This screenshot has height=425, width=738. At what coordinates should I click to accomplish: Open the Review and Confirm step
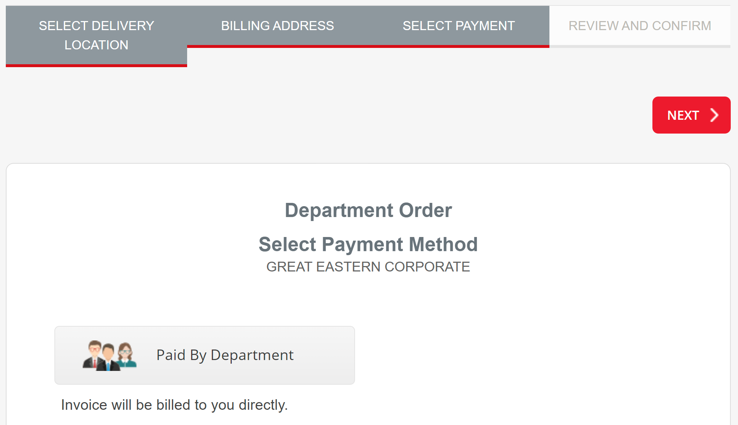point(639,26)
